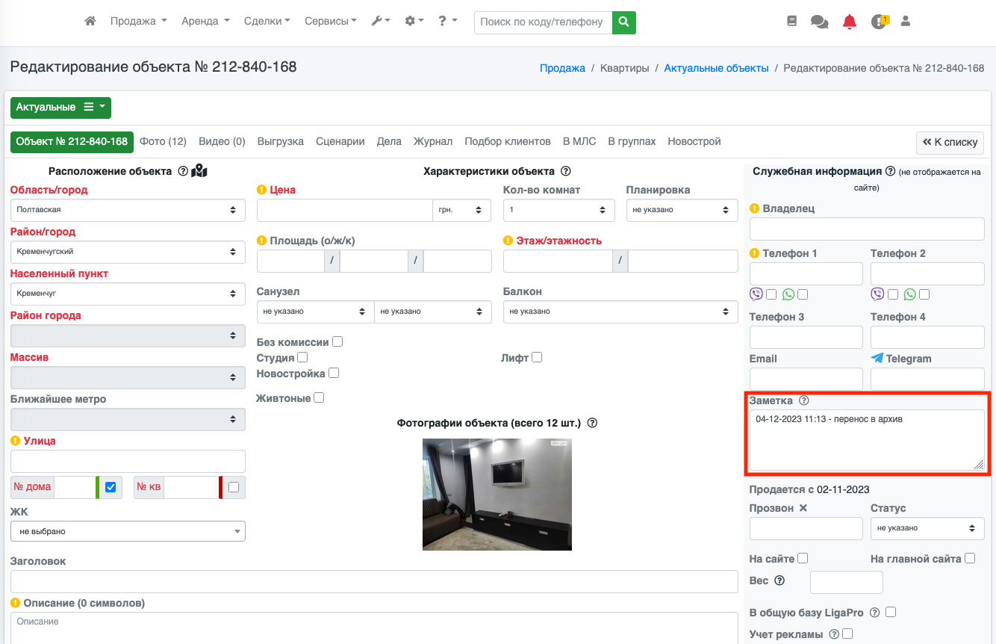Switch to the Фото (12) tab

(163, 141)
